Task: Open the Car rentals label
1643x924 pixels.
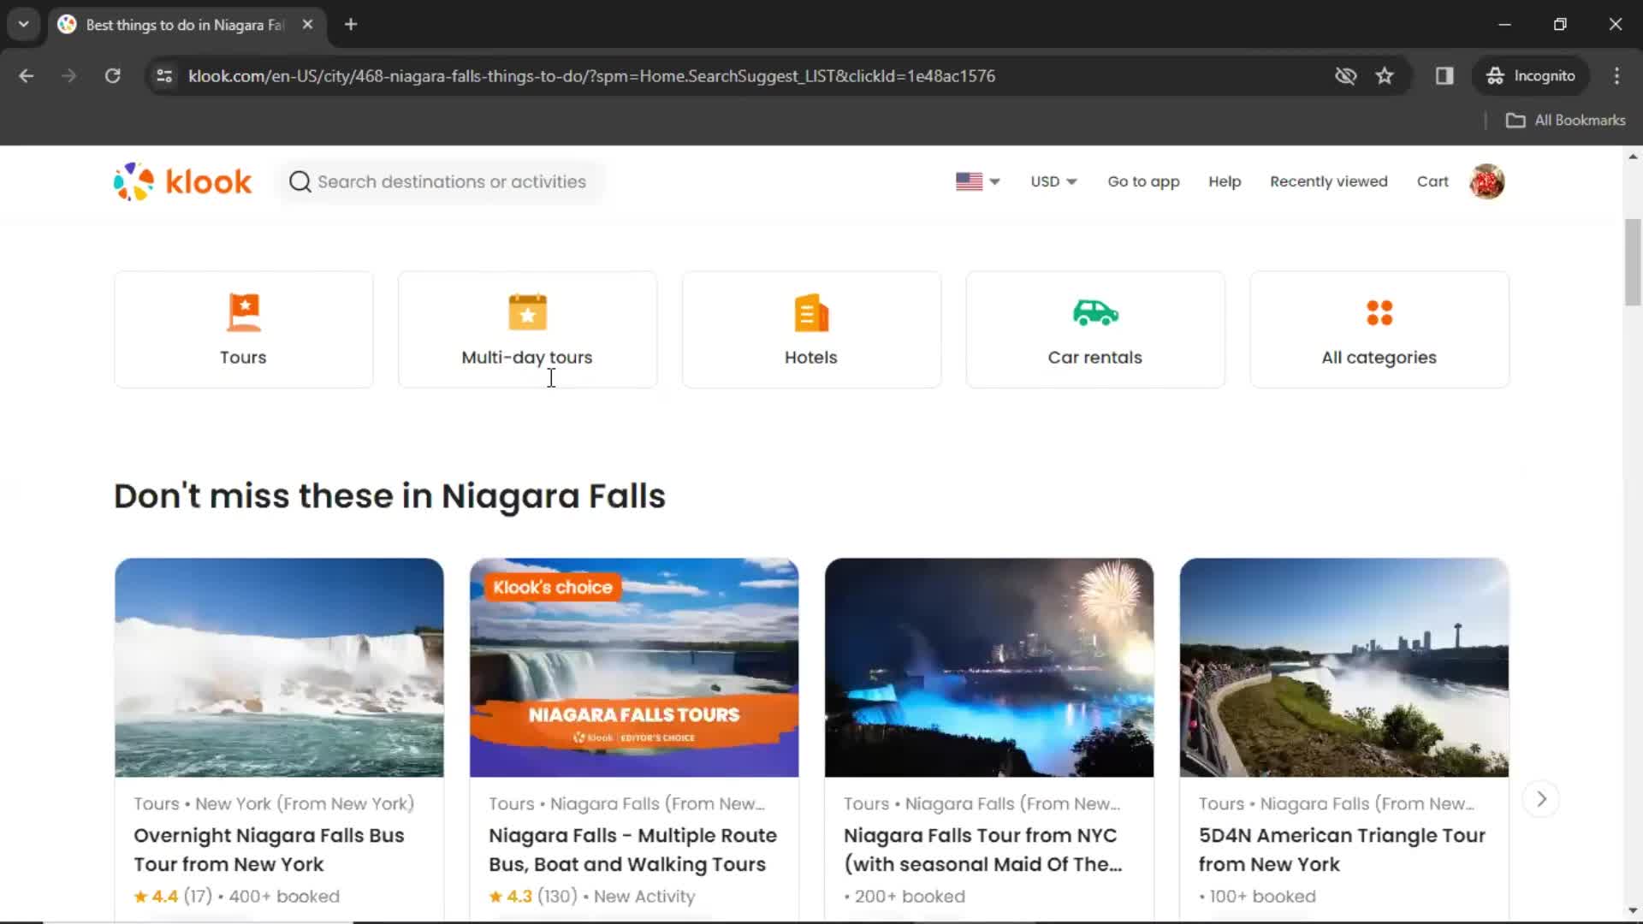Action: point(1095,358)
